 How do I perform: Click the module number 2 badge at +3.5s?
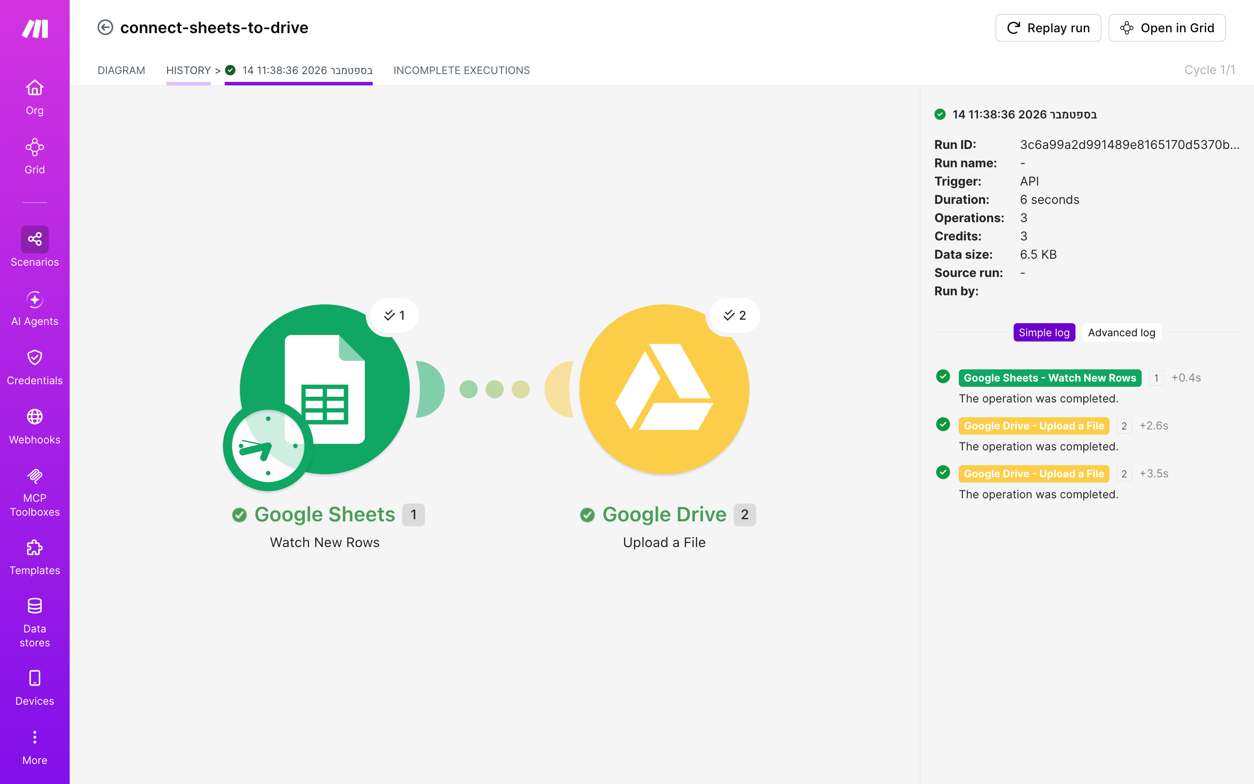[1124, 474]
